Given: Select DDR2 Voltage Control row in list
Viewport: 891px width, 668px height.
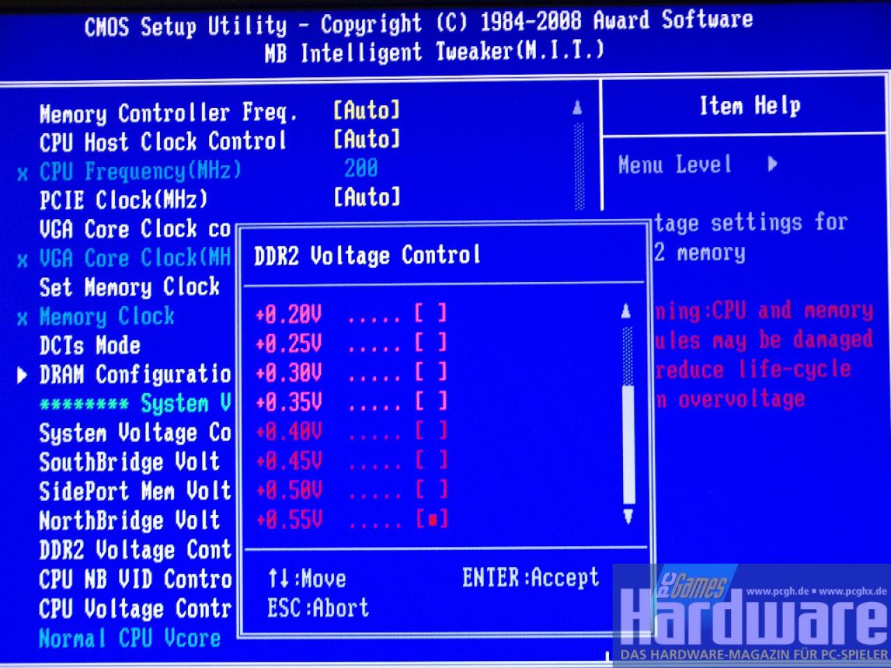Looking at the screenshot, I should pyautogui.click(x=135, y=550).
